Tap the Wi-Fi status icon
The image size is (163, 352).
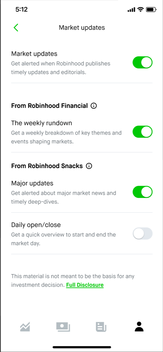coord(140,9)
